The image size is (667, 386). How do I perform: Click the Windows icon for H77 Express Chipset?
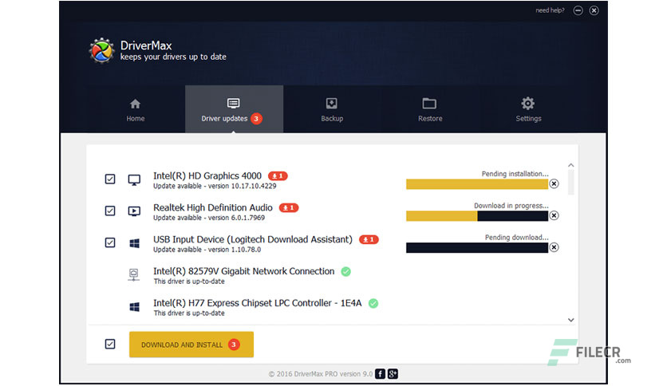point(134,306)
